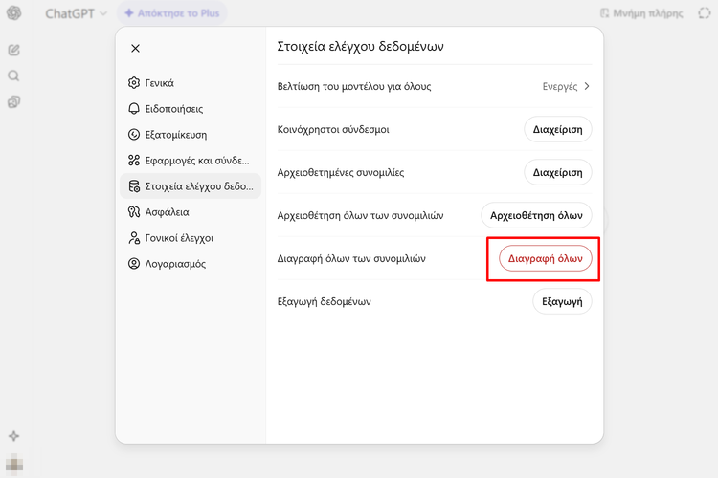Viewport: 718px width, 478px height.
Task: Click Διαχείριση for Κοινόχρηστοι σύνδεσμοι
Action: pos(557,129)
